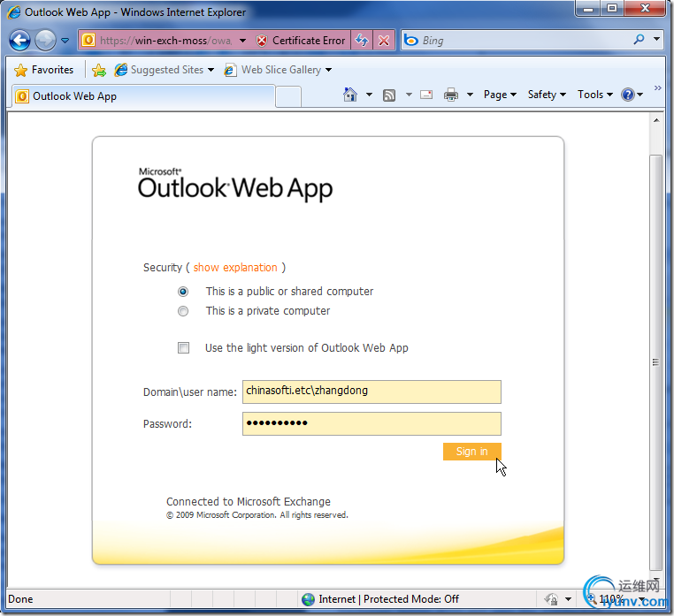Image resolution: width=674 pixels, height=616 pixels.
Task: Click the Stop loading red X icon
Action: pos(384,41)
